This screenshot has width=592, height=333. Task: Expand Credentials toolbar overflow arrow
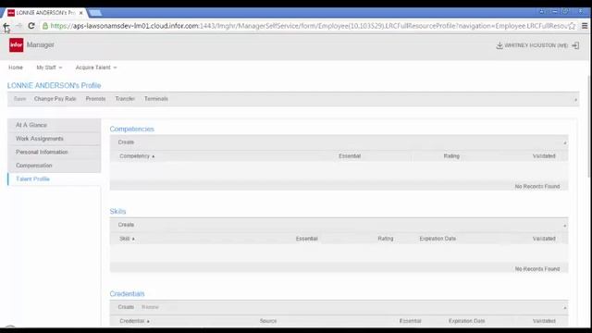tap(565, 308)
